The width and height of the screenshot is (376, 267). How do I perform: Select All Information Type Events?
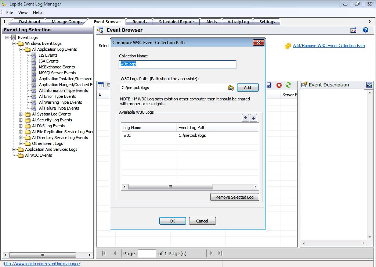tap(64, 90)
